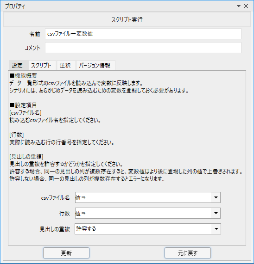The width and height of the screenshot is (254, 264).
Task: Click inside the 行数 value field
Action: (143, 213)
